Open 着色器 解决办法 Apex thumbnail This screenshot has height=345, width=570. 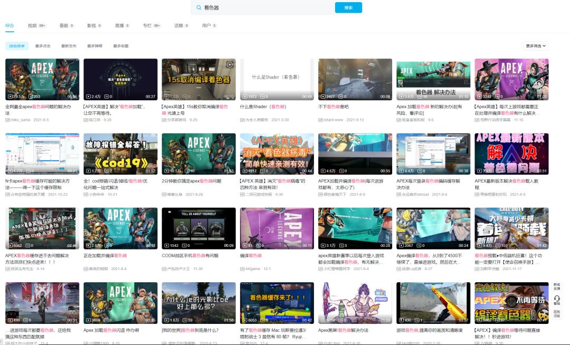[x=433, y=79]
